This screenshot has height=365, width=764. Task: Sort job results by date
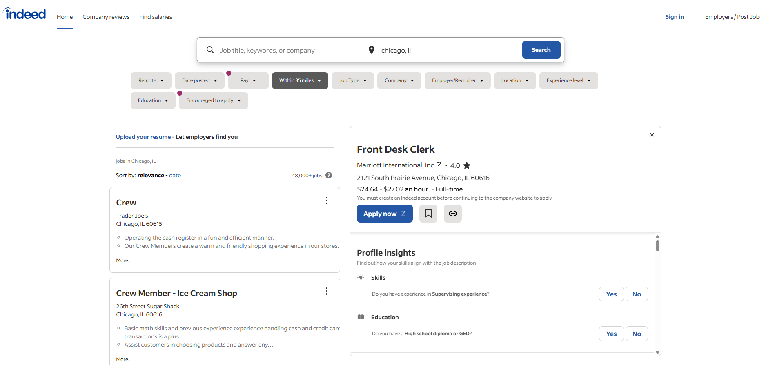click(175, 175)
